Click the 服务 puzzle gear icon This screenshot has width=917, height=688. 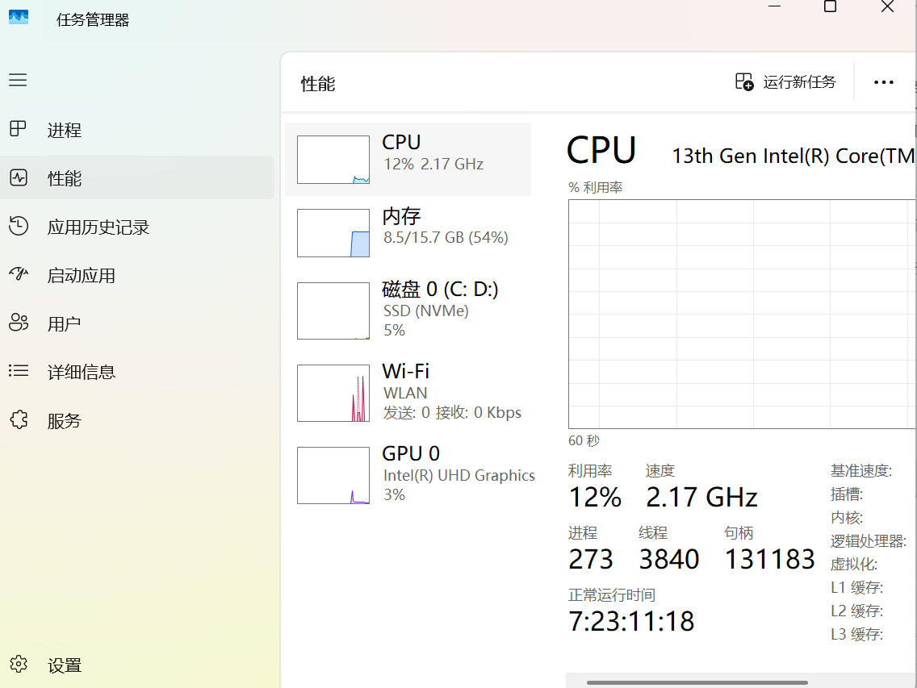[x=18, y=419]
